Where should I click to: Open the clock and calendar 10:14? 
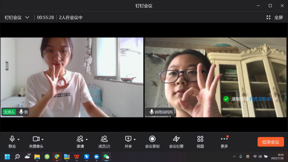coord(277,156)
